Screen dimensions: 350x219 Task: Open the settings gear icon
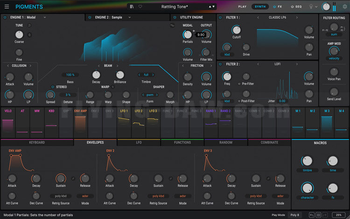pyautogui.click(x=345, y=7)
